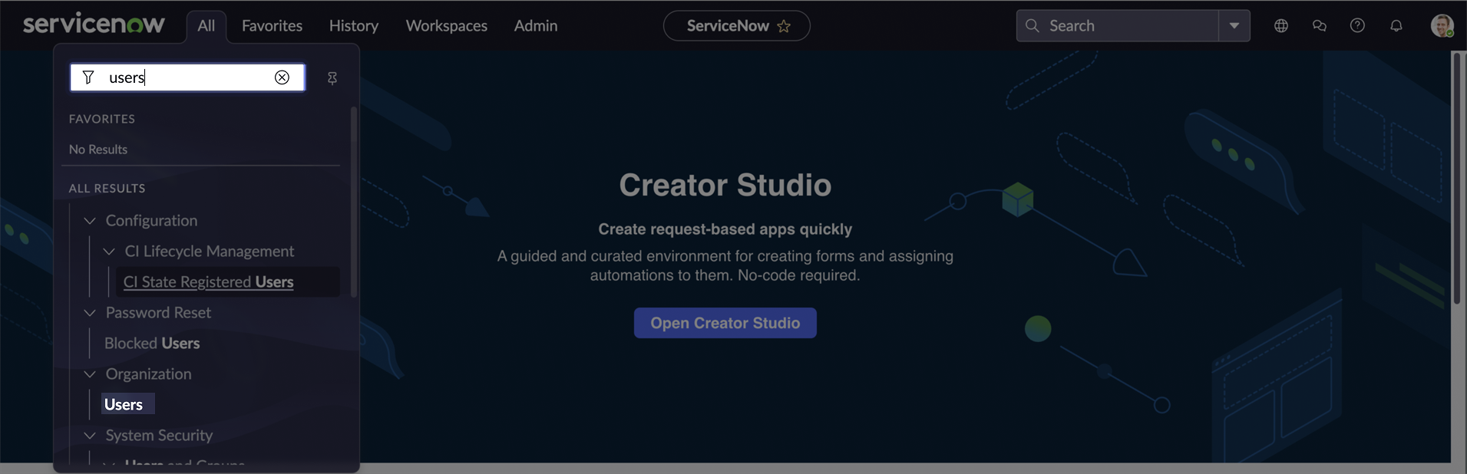Open the Favorites menu
The image size is (1467, 474).
pyautogui.click(x=272, y=25)
